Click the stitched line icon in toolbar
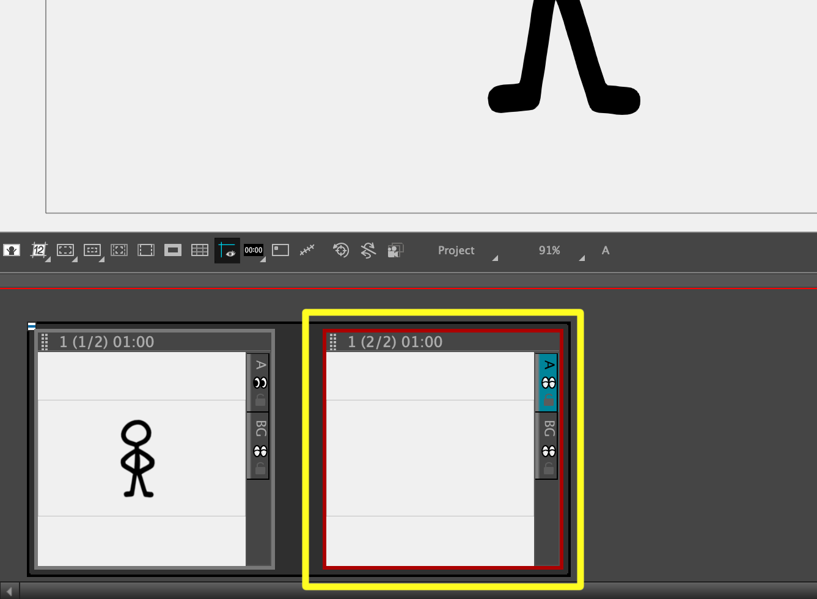Screen dimensions: 817x599 [x=307, y=250]
